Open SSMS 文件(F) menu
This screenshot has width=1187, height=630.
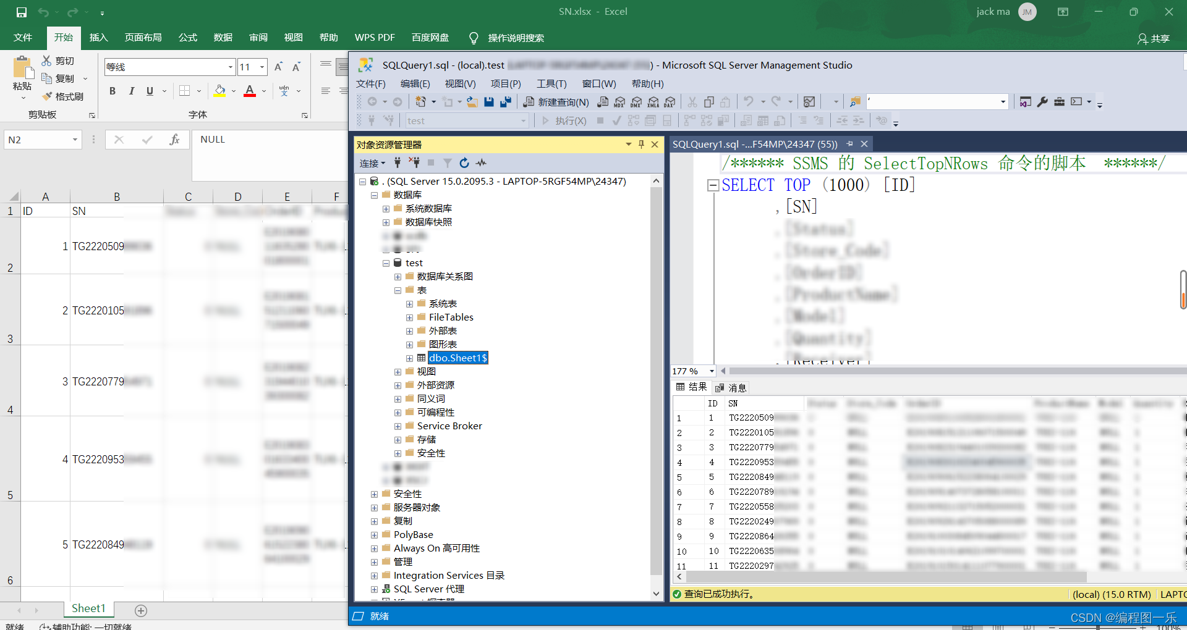click(x=371, y=83)
